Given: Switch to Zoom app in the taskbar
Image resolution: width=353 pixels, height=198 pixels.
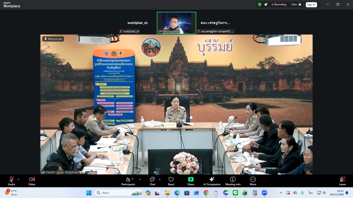Looking at the screenshot, I should point(264,193).
